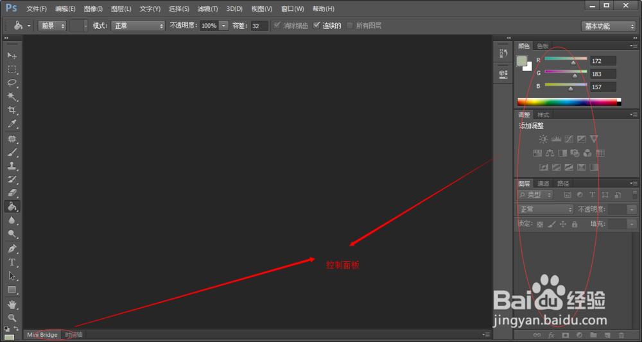
Task: Switch to the 样式 tab
Action: click(543, 115)
